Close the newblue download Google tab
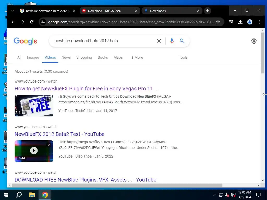The image size is (267, 200). point(74,11)
